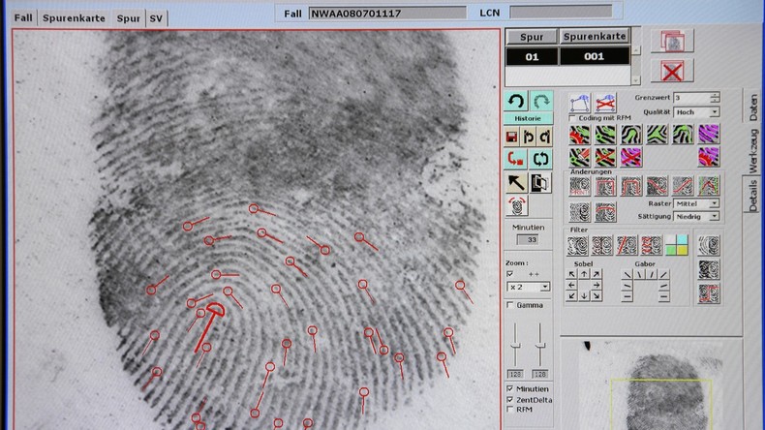Viewport: 765px width, 430px height.
Task: Click the Minutien count field showing 33
Action: point(528,239)
